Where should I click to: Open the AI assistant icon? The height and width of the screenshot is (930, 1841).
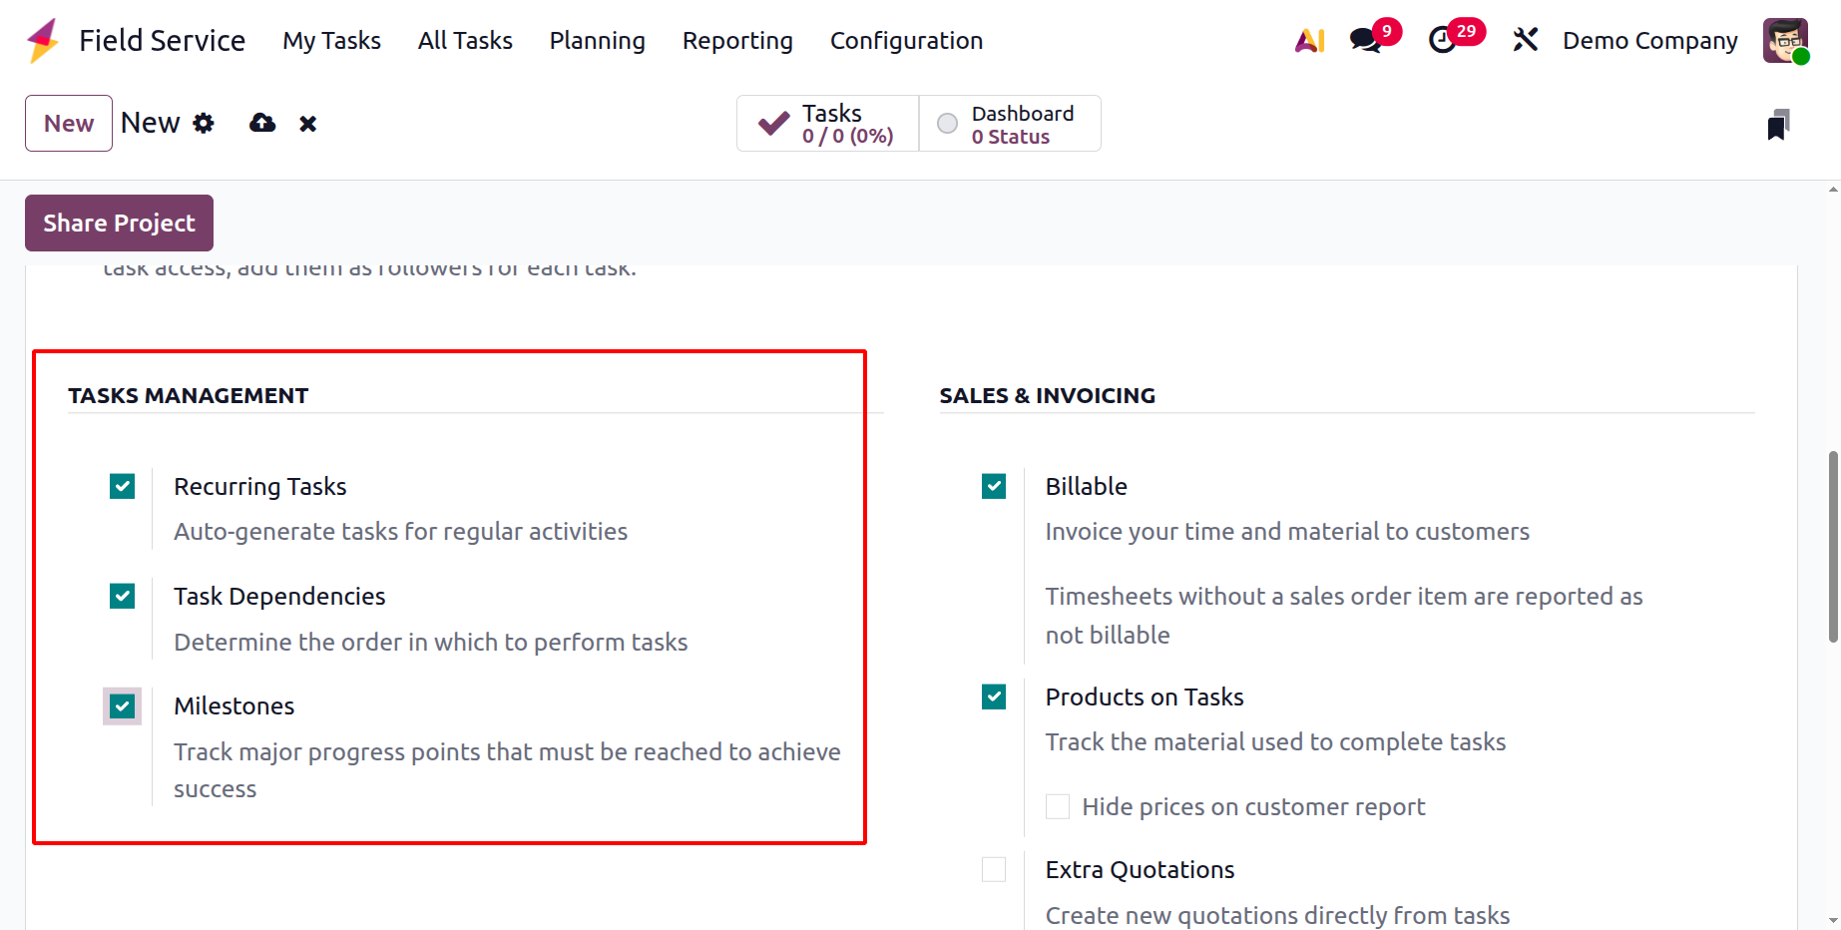click(1309, 41)
